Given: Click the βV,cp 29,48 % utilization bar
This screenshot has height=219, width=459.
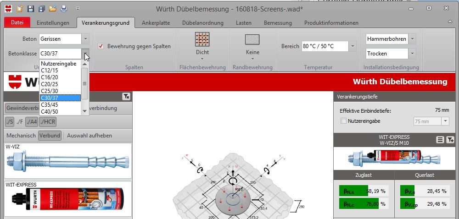Looking at the screenshot, I should (x=425, y=203).
